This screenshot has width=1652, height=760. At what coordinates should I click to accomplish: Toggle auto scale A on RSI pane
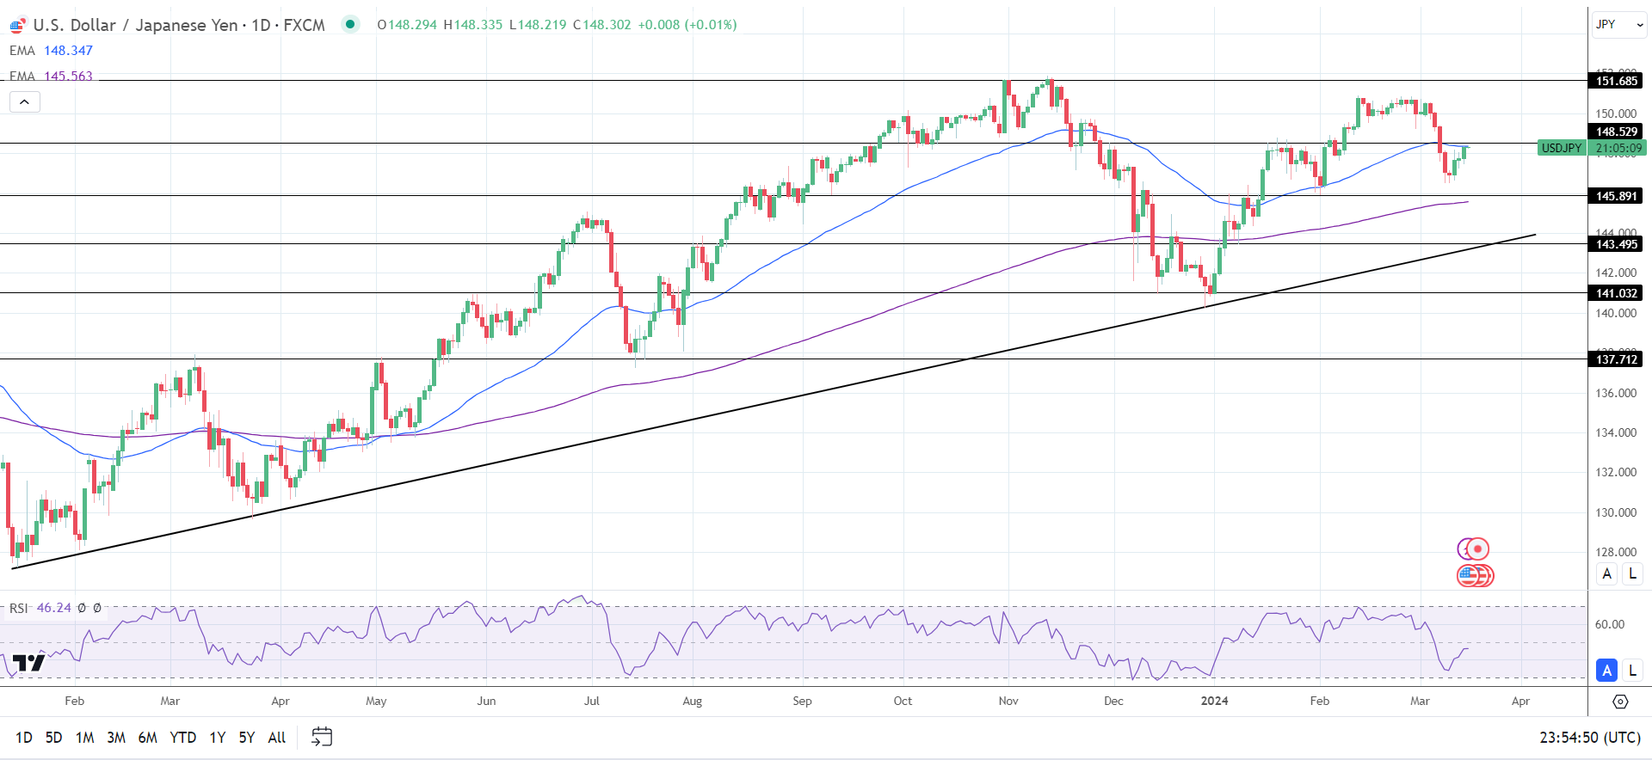(1606, 670)
